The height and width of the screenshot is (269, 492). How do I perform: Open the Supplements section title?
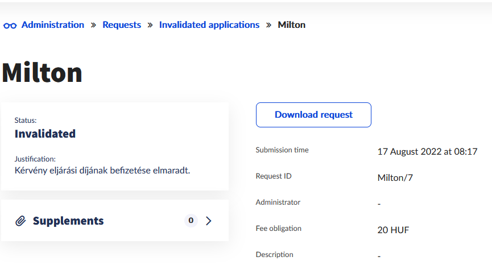point(68,221)
